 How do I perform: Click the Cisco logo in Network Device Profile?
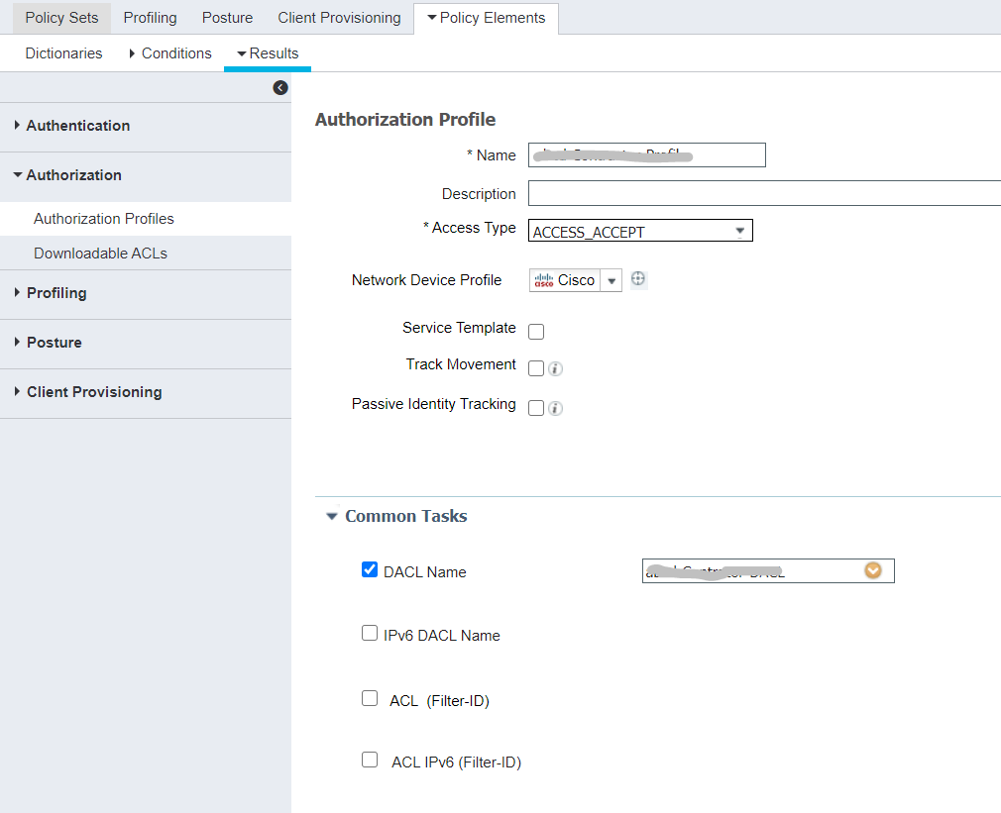click(x=546, y=280)
